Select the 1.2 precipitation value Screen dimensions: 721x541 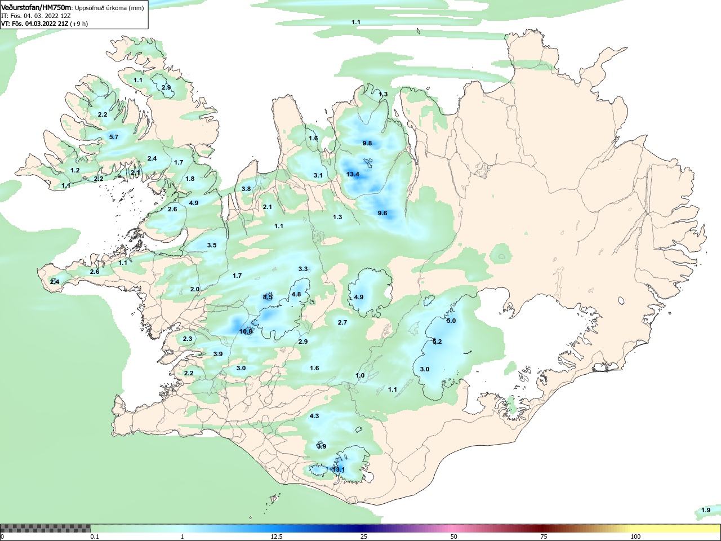[x=75, y=170]
